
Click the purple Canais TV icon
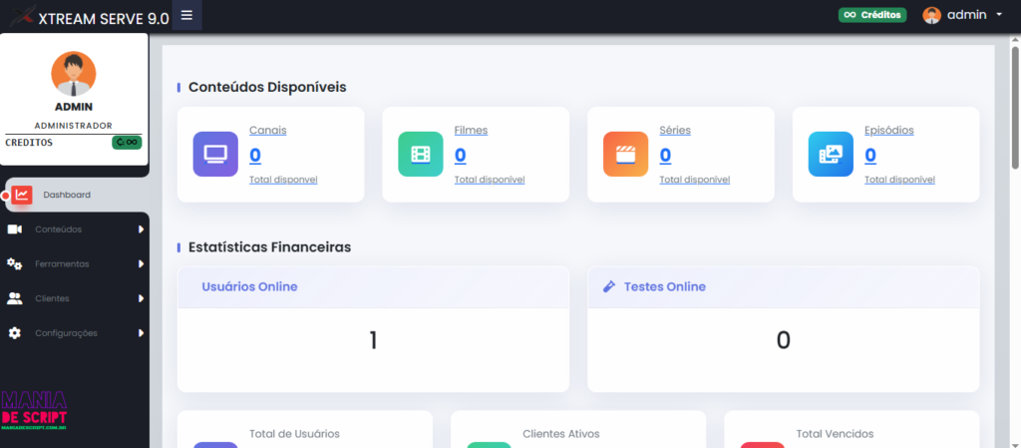(215, 154)
